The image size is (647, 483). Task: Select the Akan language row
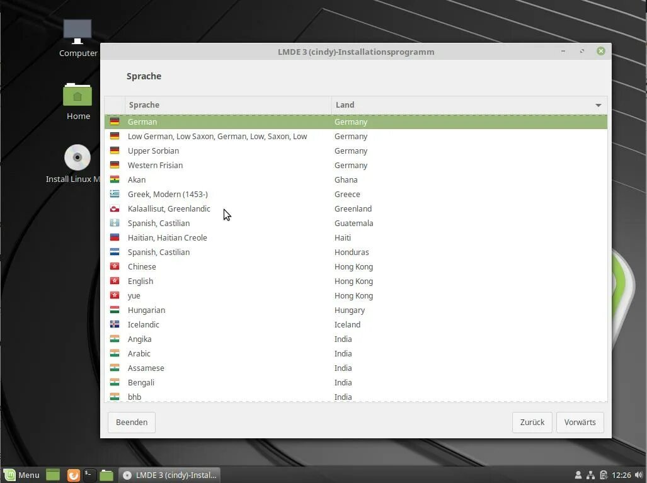pyautogui.click(x=356, y=179)
